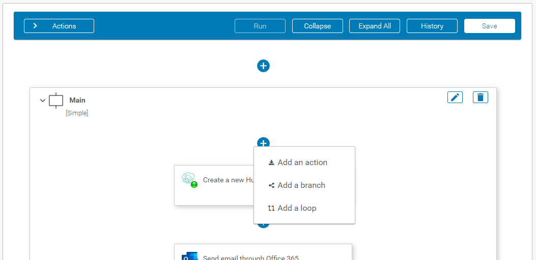
Task: Click the Expand All button
Action: pyautogui.click(x=374, y=26)
